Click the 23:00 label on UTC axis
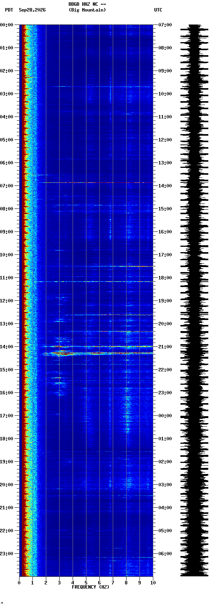211x607 pixels. (x=165, y=393)
